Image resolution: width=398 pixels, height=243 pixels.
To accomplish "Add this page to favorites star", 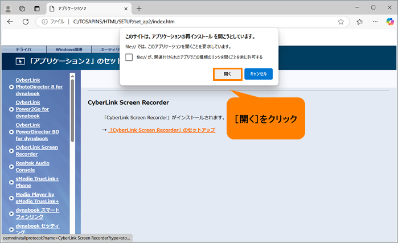I will (340, 22).
